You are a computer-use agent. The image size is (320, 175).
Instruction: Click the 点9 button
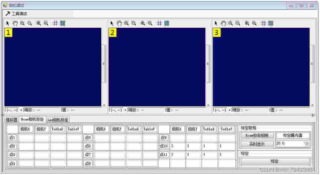pos(164,137)
